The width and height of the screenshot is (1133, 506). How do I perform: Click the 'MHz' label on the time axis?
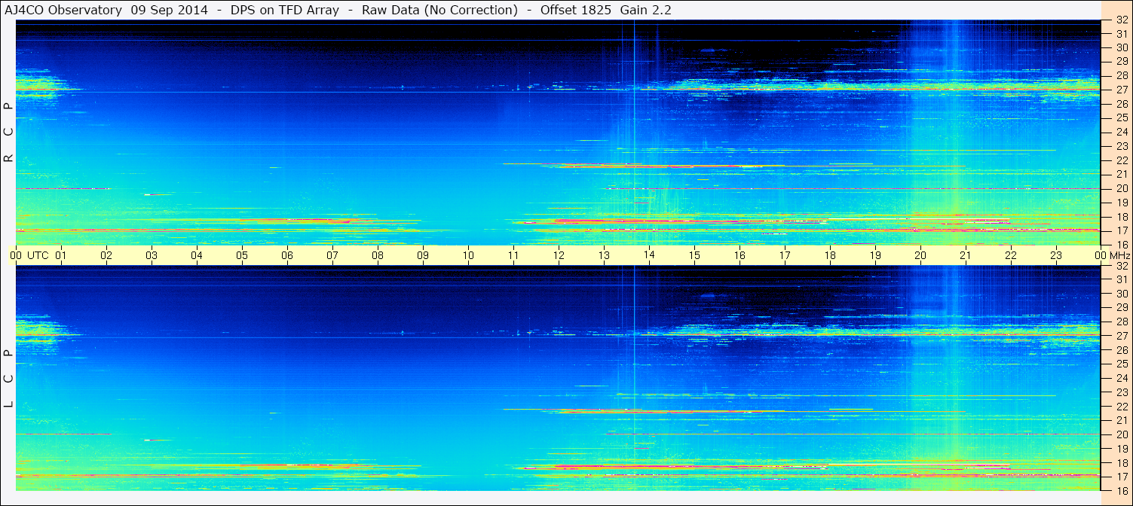click(x=1120, y=255)
